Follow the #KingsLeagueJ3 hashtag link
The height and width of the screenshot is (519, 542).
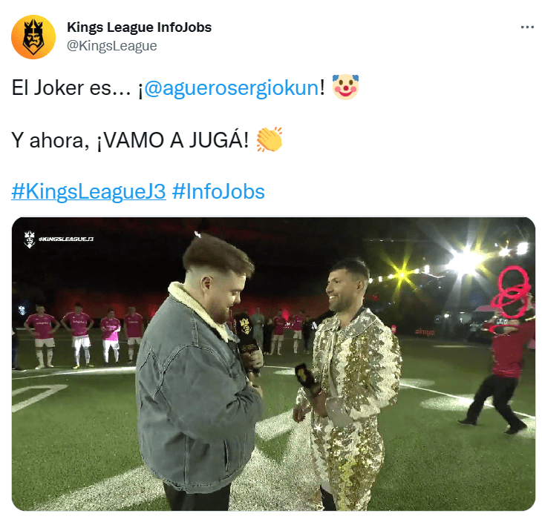88,191
